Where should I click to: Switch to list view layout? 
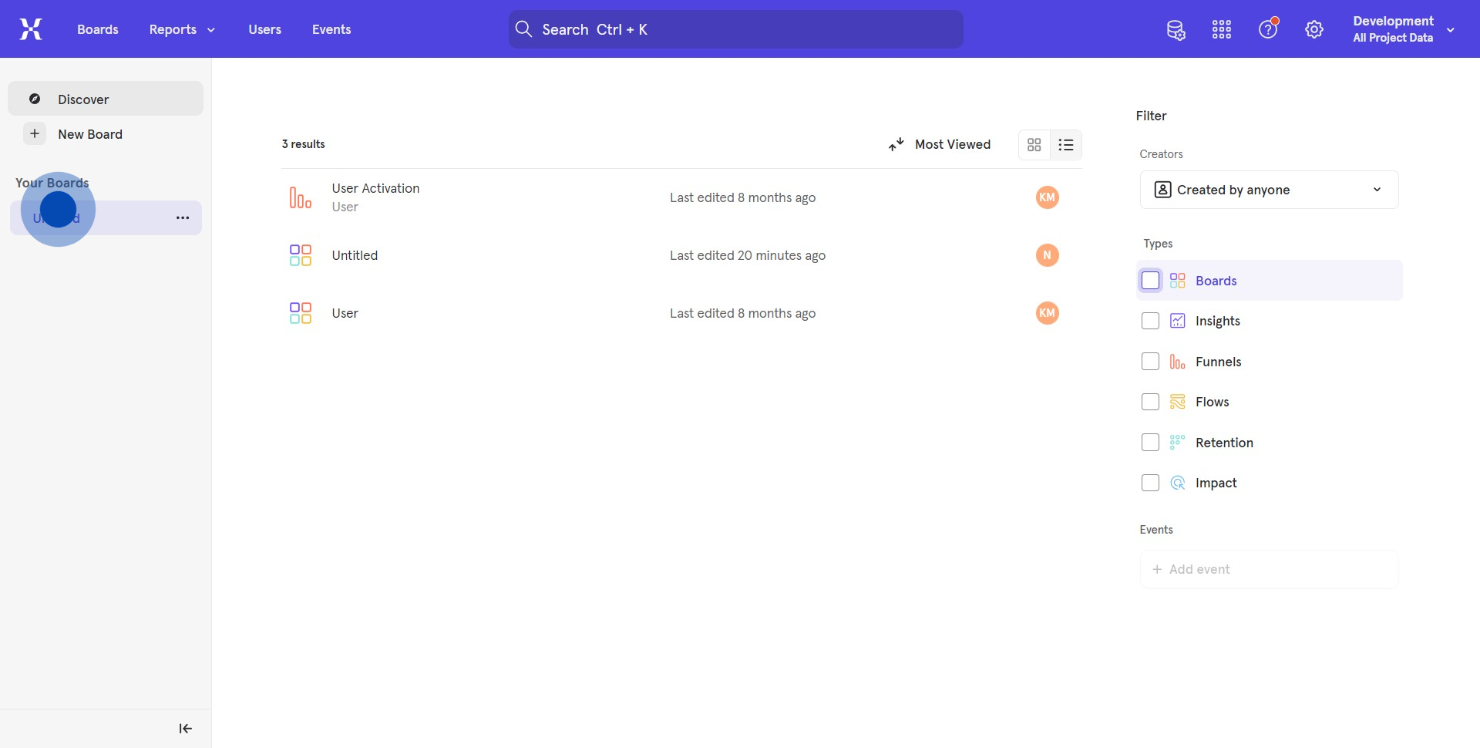[1066, 145]
